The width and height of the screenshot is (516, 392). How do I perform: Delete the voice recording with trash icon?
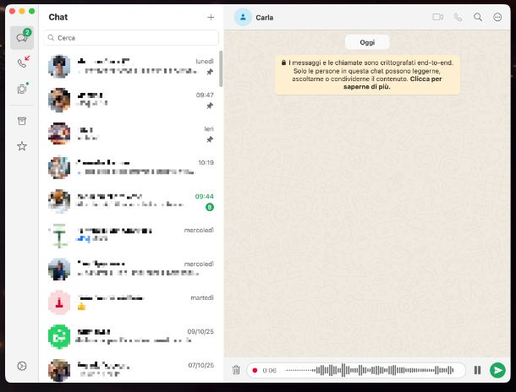(236, 370)
